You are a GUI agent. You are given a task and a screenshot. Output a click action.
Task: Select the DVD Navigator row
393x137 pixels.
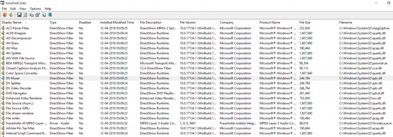(17, 93)
